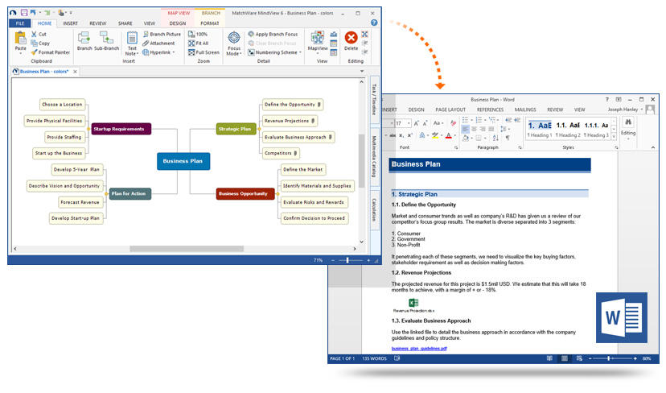Insert a new Branch in MindView
Screen dimensions: 666x393
(84, 41)
